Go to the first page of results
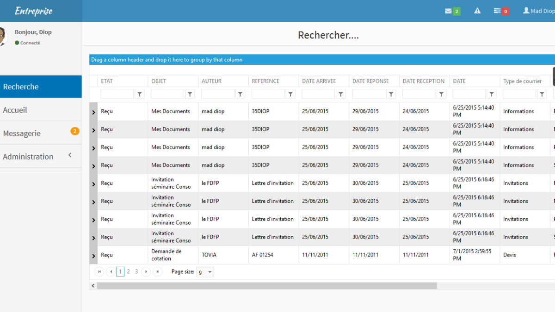555x312 pixels. [x=99, y=272]
